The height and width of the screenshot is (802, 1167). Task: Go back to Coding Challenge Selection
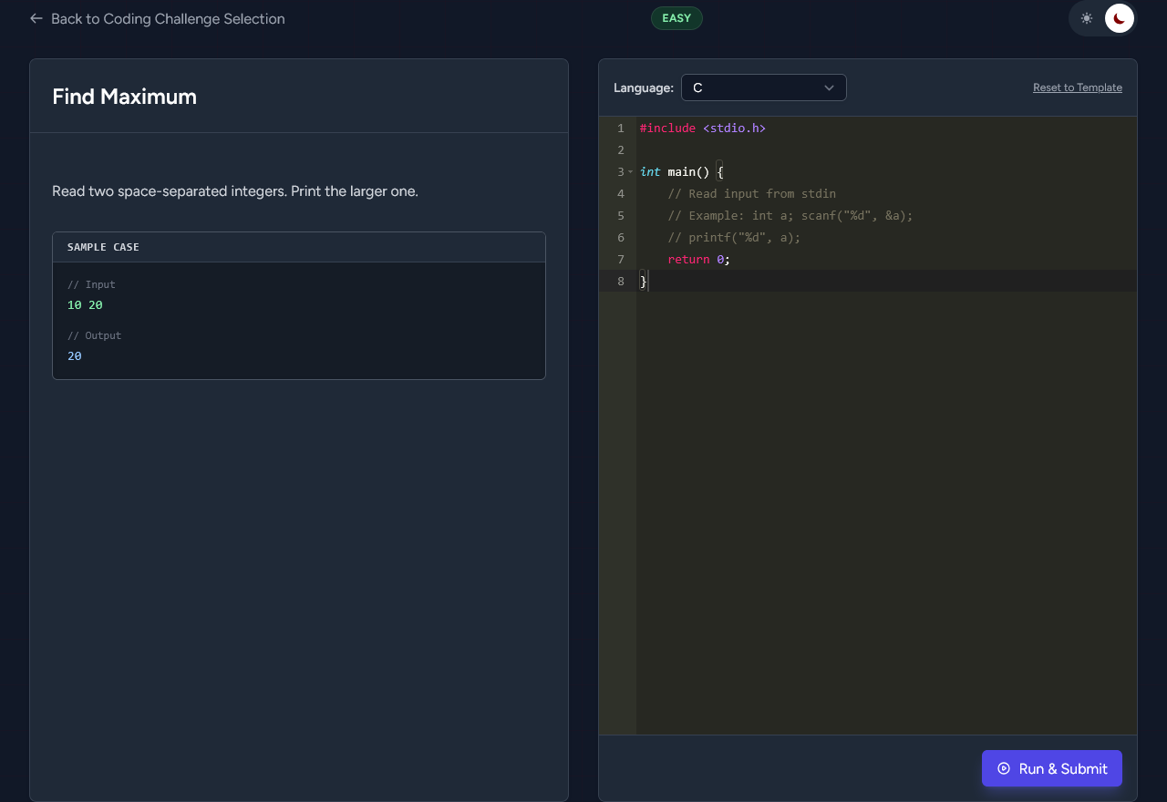(x=157, y=18)
